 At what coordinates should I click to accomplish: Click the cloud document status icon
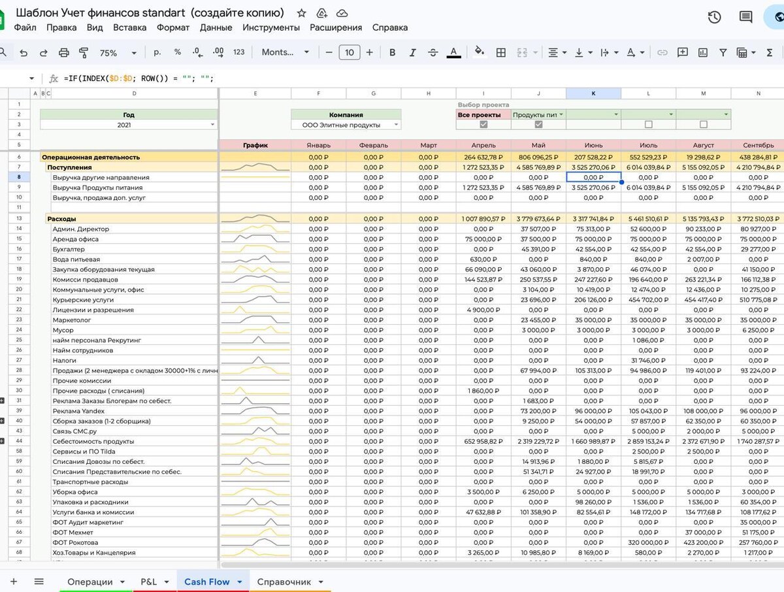click(x=342, y=13)
